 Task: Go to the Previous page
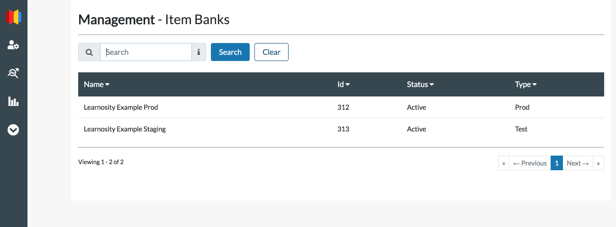[530, 163]
